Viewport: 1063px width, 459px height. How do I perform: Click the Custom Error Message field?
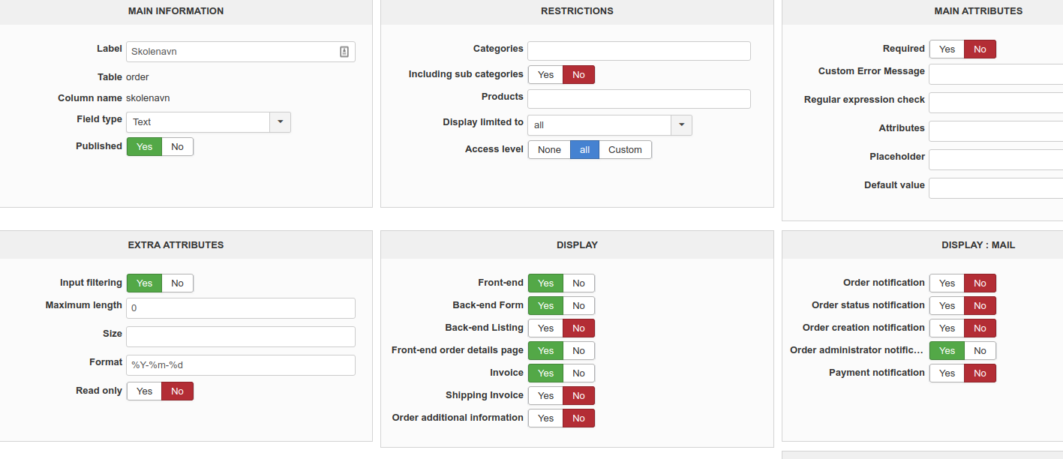[995, 74]
